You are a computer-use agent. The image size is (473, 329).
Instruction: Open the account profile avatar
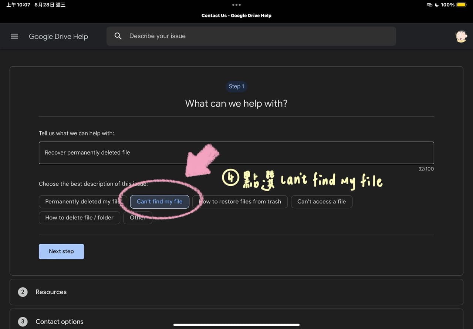tap(461, 36)
